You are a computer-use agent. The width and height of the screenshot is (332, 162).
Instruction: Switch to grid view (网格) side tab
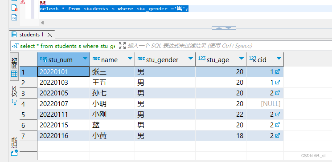point(14,67)
